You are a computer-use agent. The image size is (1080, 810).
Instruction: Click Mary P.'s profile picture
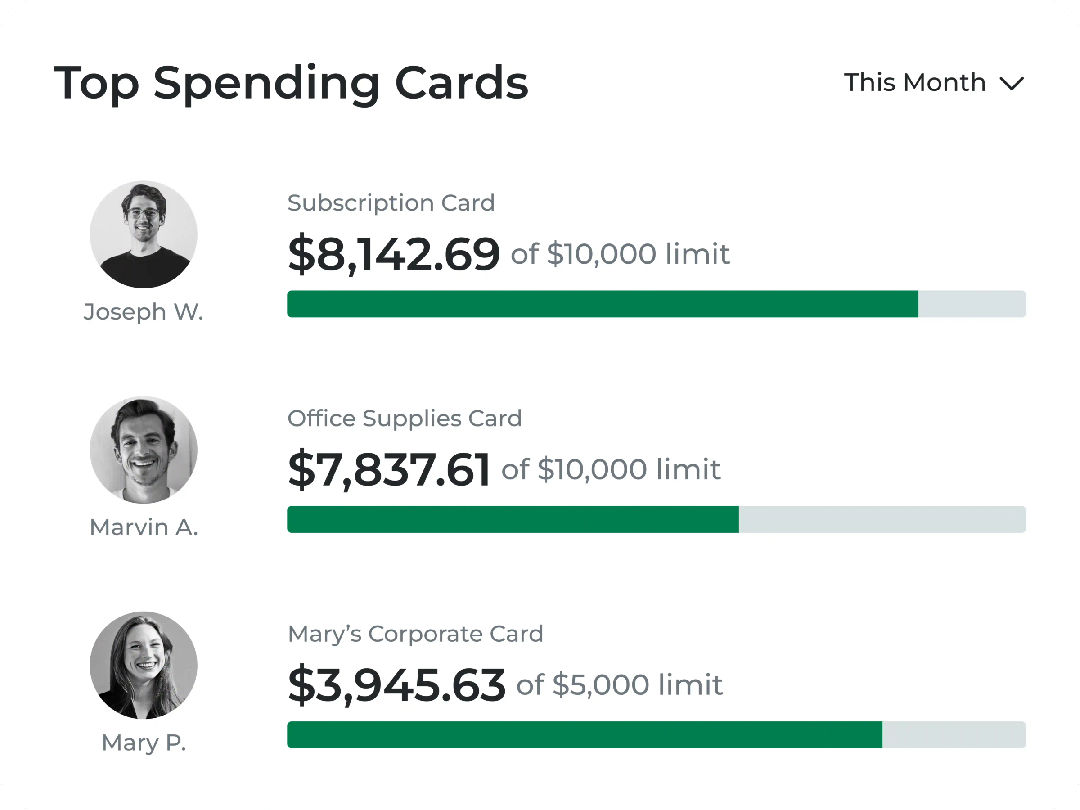point(144,666)
